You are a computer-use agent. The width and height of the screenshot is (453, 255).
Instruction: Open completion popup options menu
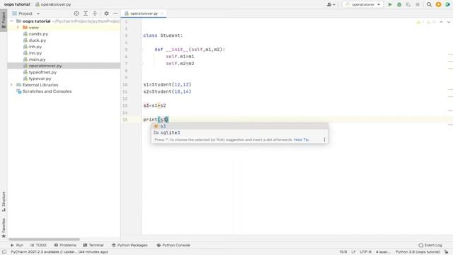click(x=324, y=140)
